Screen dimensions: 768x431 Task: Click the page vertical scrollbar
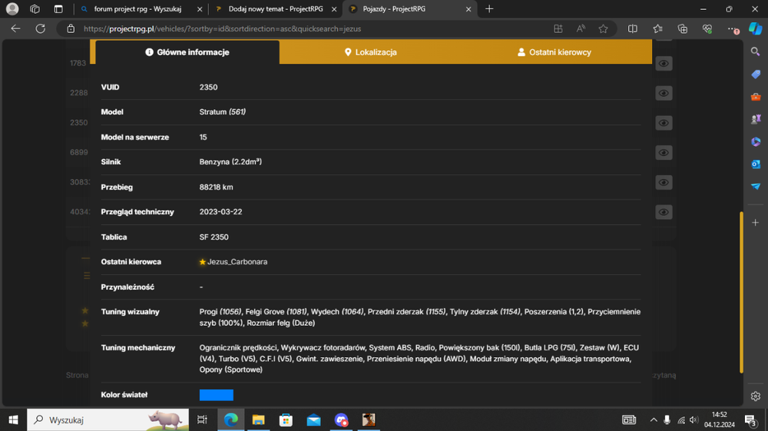pos(741,292)
